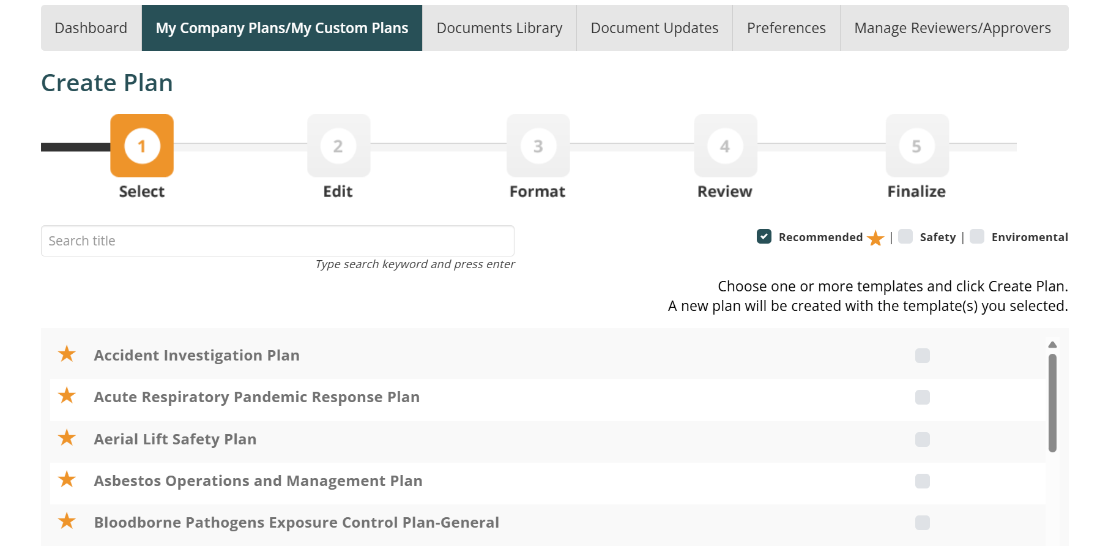Screen dimensions: 1100x546
Task: Select My Company Plans/My Custom Plans tab
Action: click(x=282, y=28)
